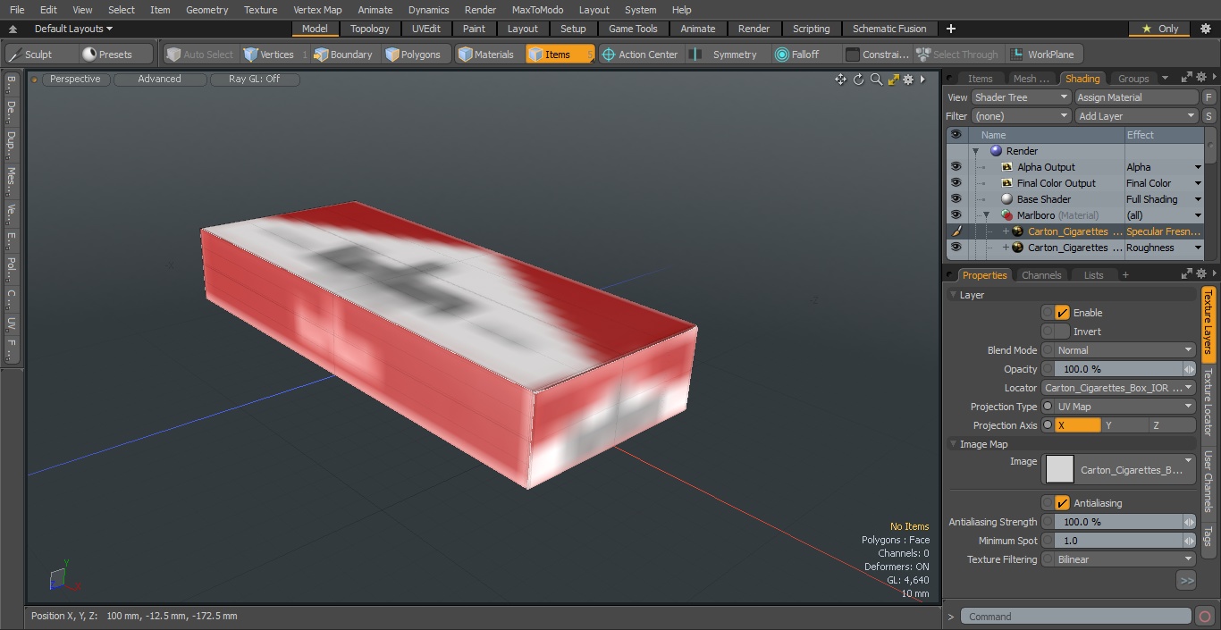Click the S button beside Add Layer
The height and width of the screenshot is (630, 1221).
[x=1208, y=116]
